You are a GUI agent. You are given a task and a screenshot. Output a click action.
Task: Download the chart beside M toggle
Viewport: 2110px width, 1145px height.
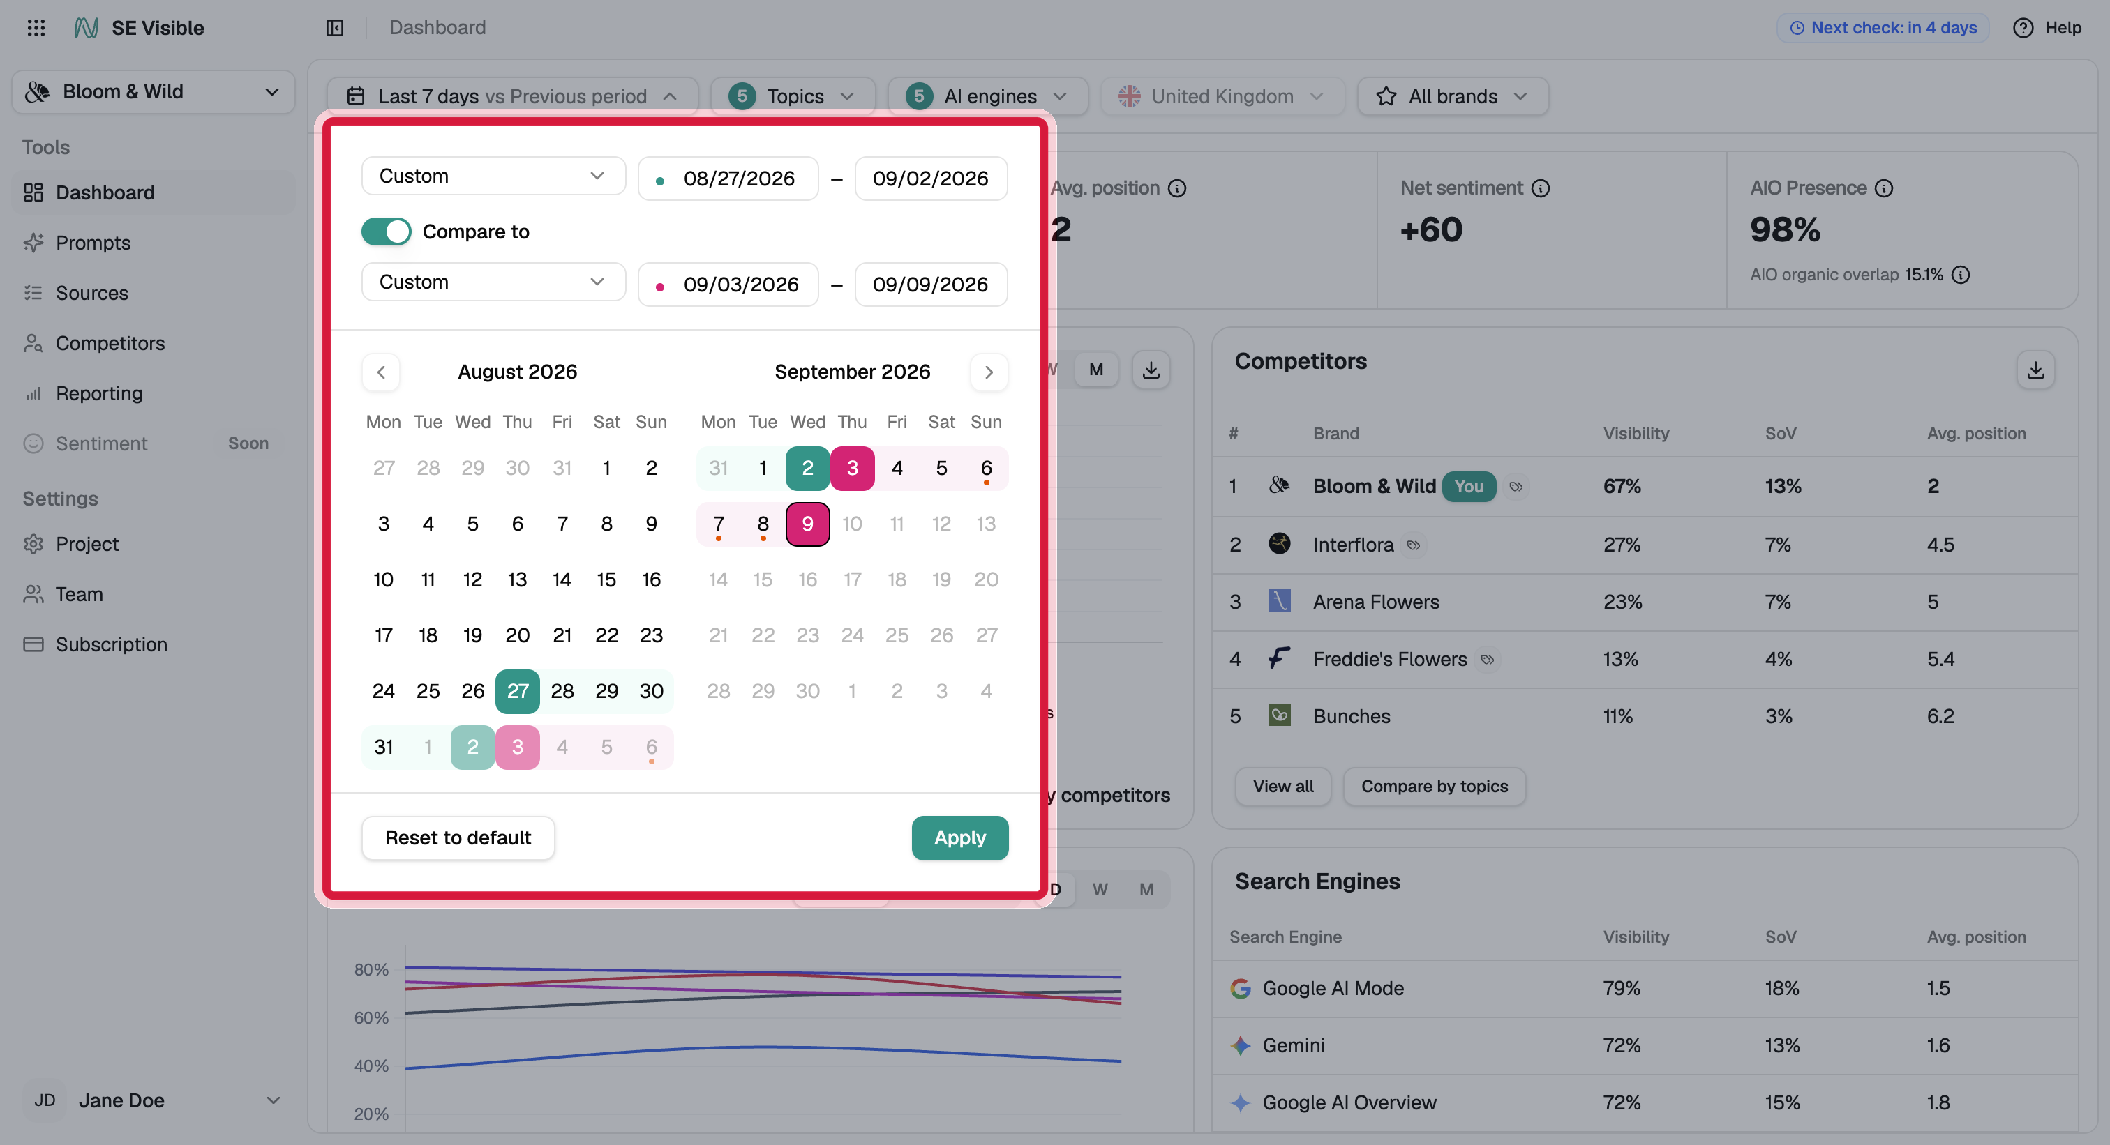(1151, 370)
